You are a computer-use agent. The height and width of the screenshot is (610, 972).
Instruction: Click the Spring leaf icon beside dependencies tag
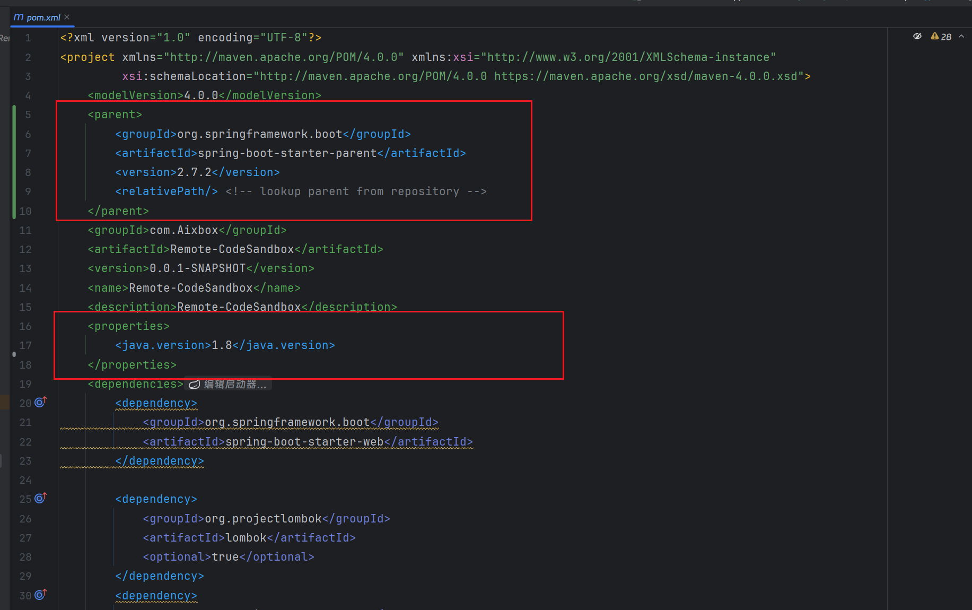pyautogui.click(x=195, y=384)
